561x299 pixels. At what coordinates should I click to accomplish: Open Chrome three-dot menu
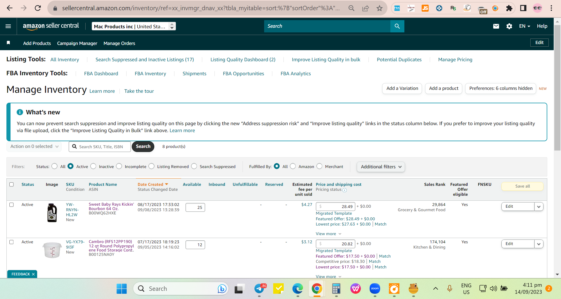[551, 8]
